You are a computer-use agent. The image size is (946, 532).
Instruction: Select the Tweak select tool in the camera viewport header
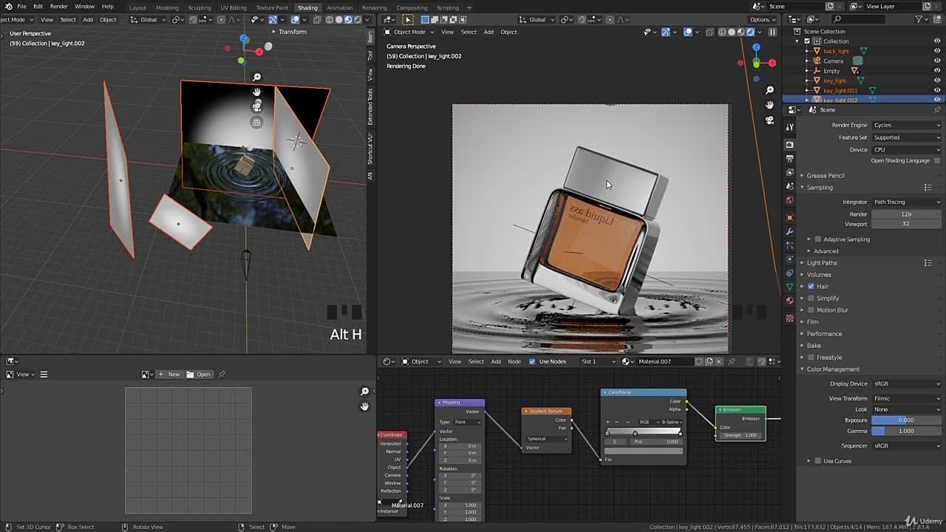pyautogui.click(x=407, y=20)
